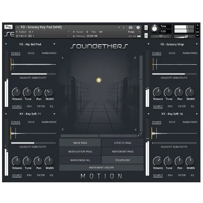This screenshot has height=203, width=203.
Task: Toggle the Kontakt mute M button
Action: pos(146,36)
